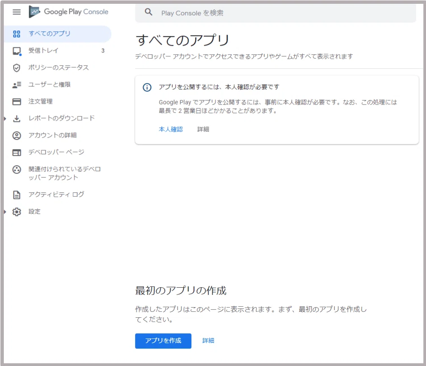The width and height of the screenshot is (426, 366).
Task: Open 関連付けられているデベロッパー アカウント item
Action: (x=57, y=173)
